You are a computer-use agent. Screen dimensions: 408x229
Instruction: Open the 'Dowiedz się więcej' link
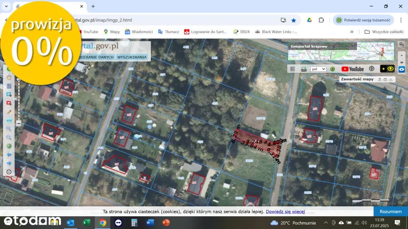pos(285,212)
